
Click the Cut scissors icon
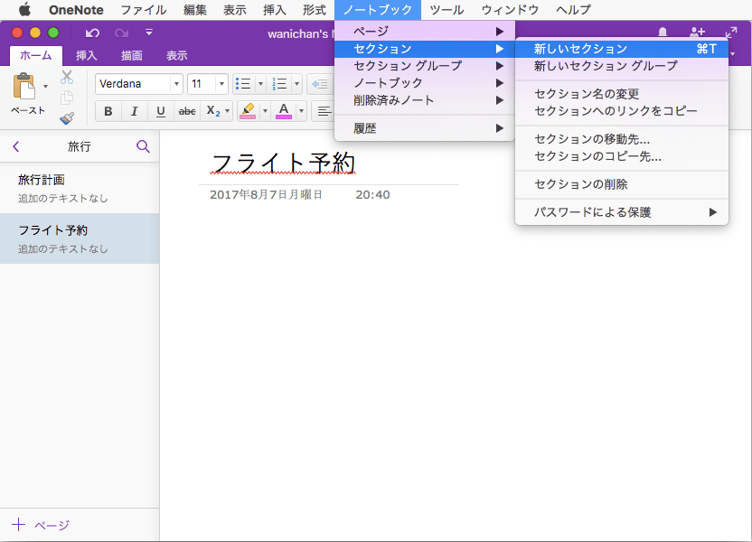point(67,77)
